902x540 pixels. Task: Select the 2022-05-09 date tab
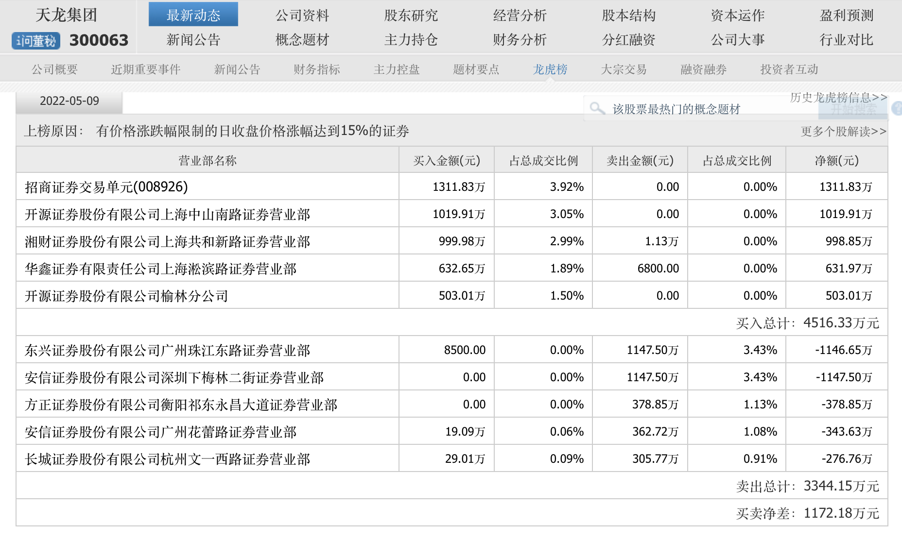[69, 101]
